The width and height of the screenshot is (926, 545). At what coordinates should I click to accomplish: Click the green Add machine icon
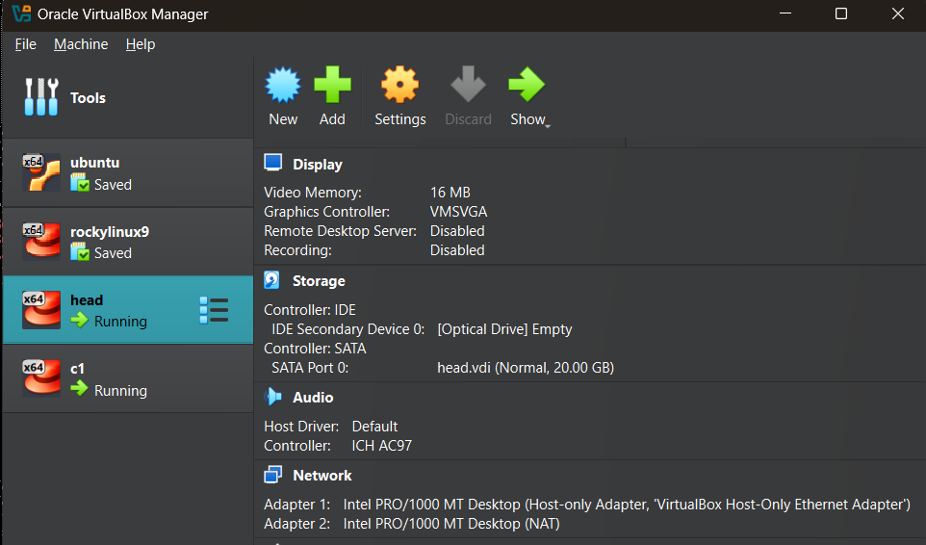coord(332,85)
